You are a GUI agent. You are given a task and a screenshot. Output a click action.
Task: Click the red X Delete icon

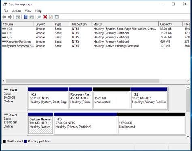click(x=45, y=17)
